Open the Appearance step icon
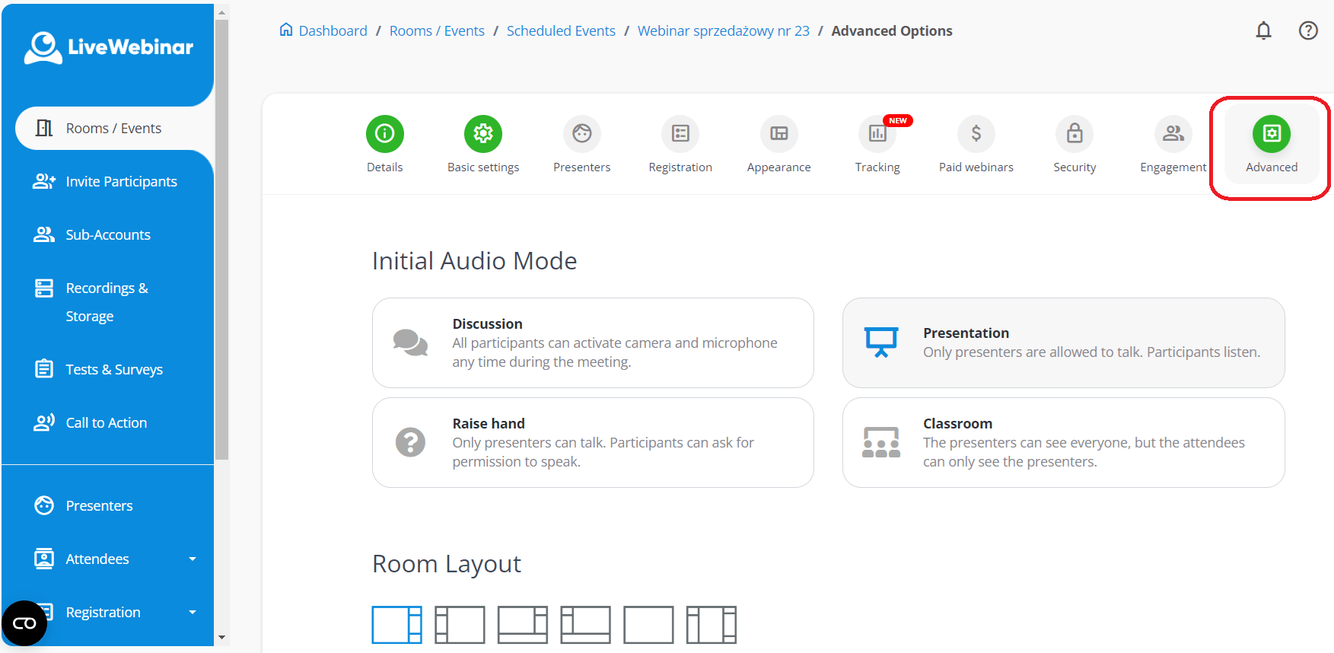This screenshot has width=1334, height=653. (x=778, y=134)
